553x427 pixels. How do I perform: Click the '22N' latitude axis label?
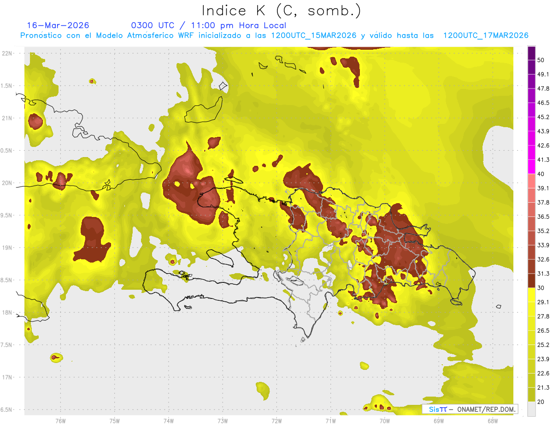click(7, 53)
